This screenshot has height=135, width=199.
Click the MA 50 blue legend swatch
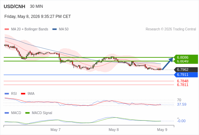point(55,29)
